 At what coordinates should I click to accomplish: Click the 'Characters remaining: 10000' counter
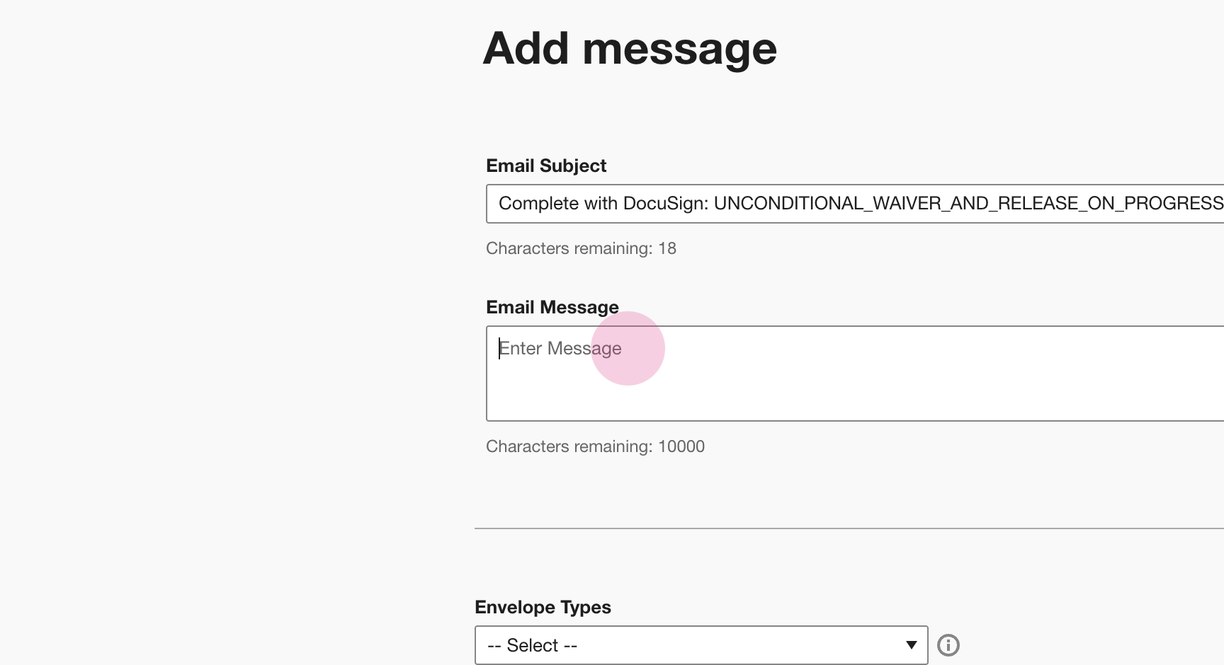595,446
